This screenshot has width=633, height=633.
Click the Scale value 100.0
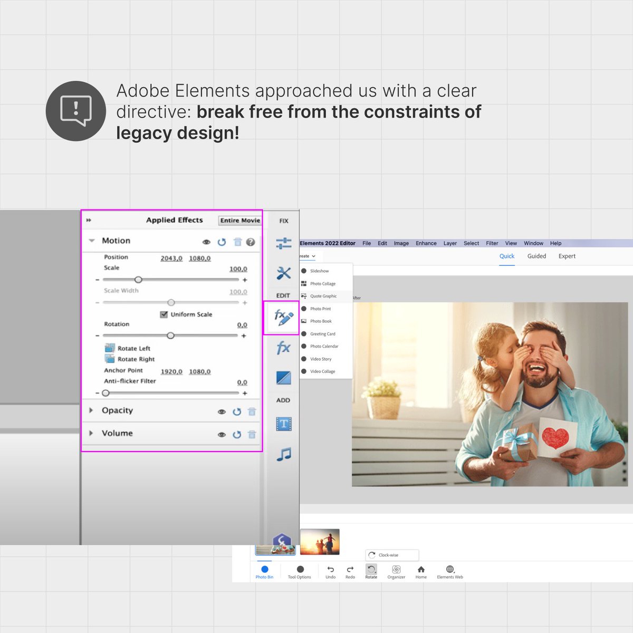[x=238, y=269]
